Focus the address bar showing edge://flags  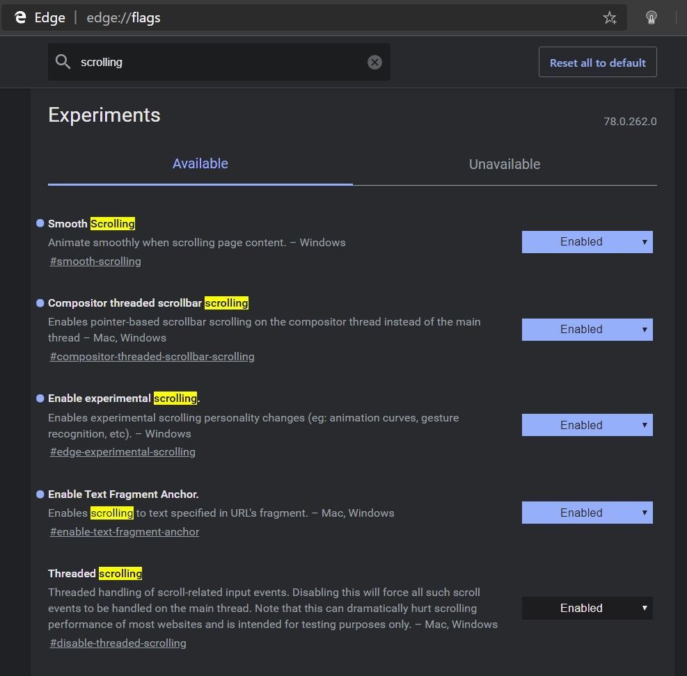[314, 17]
